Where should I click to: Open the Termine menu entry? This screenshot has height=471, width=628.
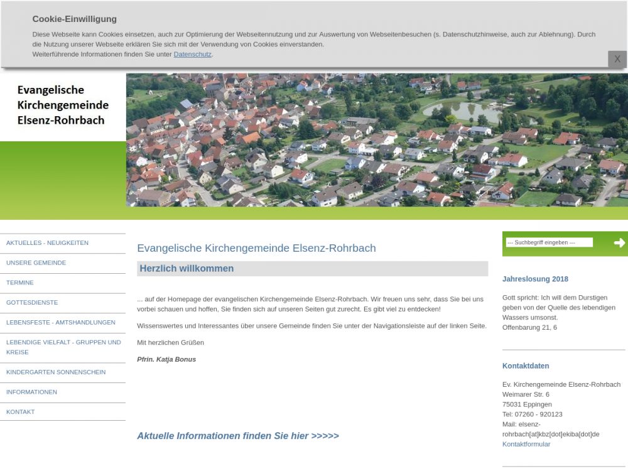coord(20,283)
